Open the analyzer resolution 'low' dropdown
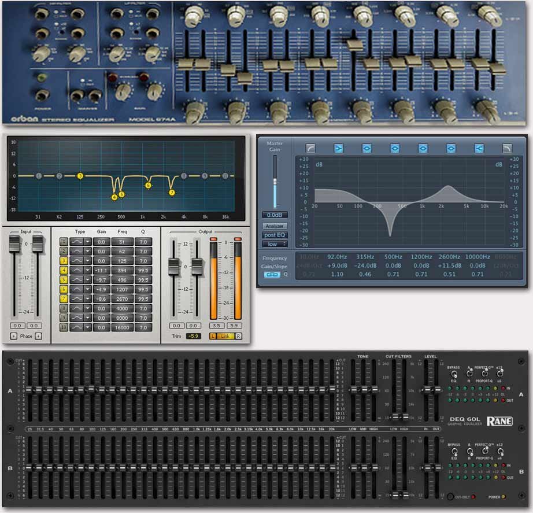This screenshot has height=513, width=533. point(275,244)
